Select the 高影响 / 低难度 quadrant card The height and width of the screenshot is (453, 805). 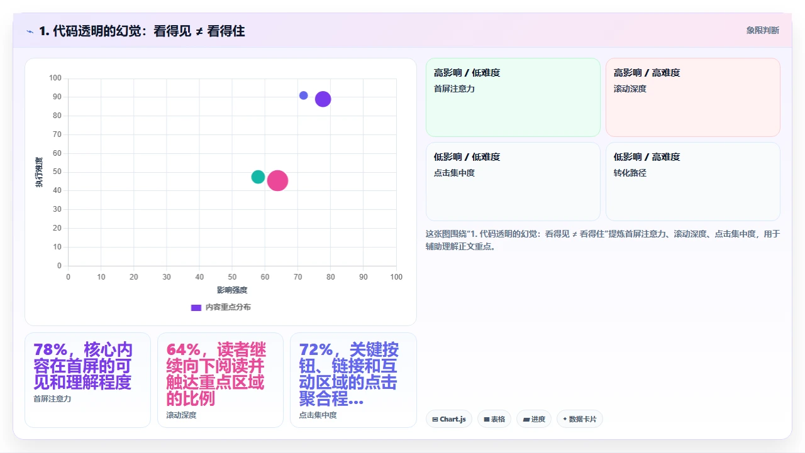[513, 97]
